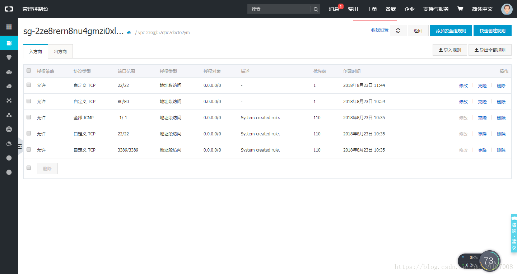
Task: Collapse the sidebar using the handle tab
Action: (x=20, y=146)
